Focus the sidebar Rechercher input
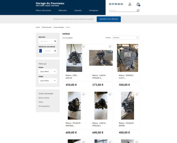Image resolution: width=177 pixels, height=143 pixels. [46, 41]
